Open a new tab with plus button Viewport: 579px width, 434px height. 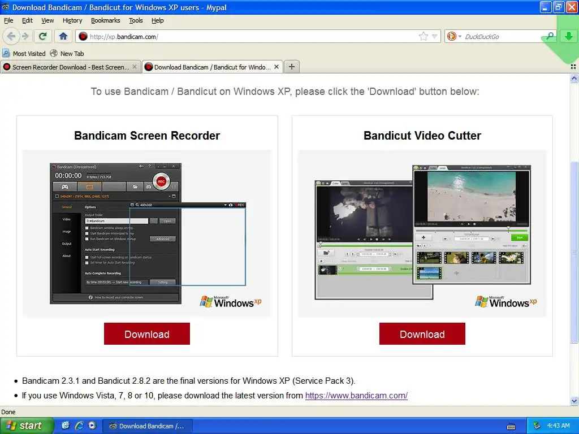coord(292,67)
